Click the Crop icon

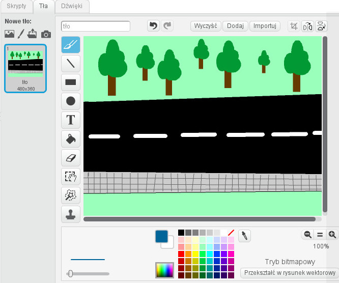[294, 26]
